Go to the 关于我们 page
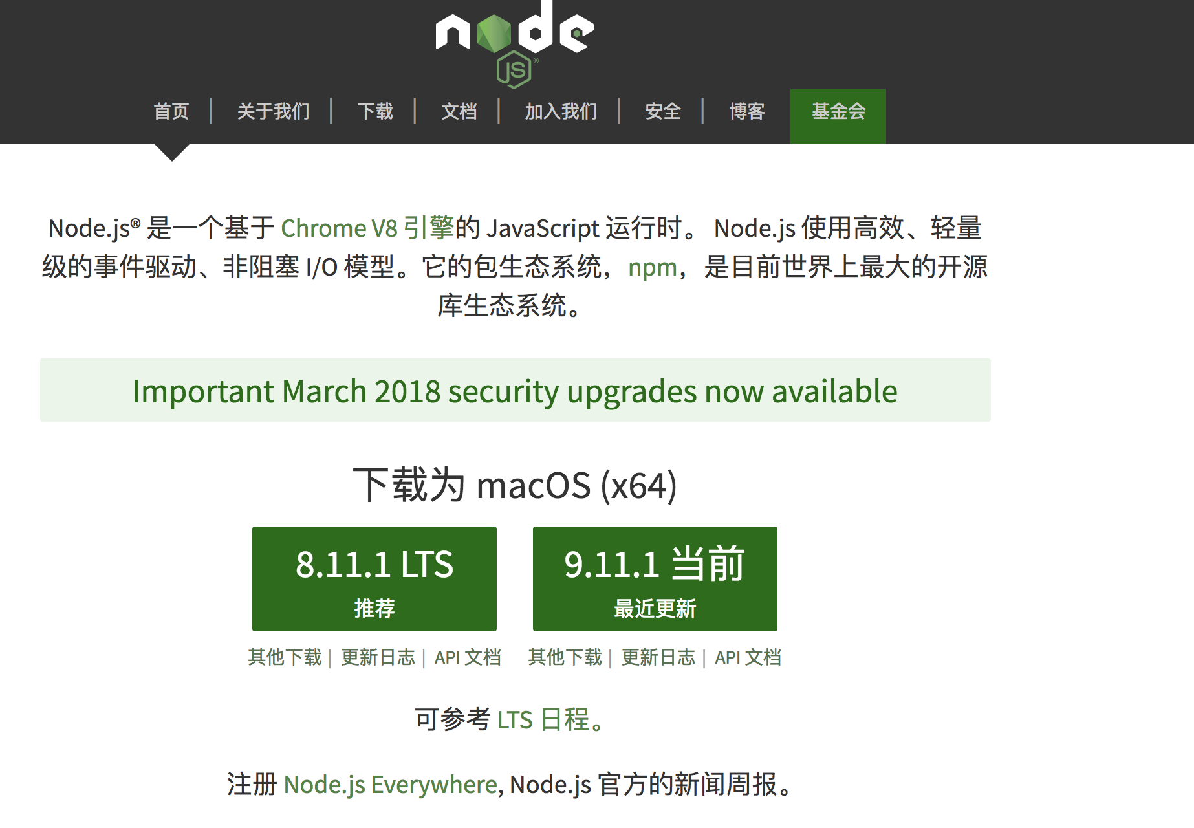 click(273, 112)
